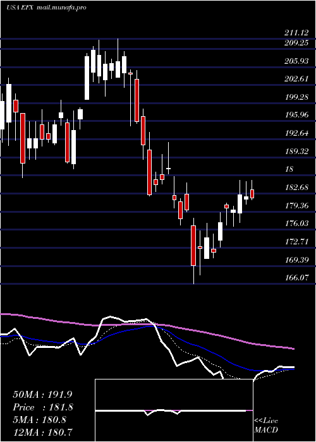Click the MACD histogram panel

174,410
